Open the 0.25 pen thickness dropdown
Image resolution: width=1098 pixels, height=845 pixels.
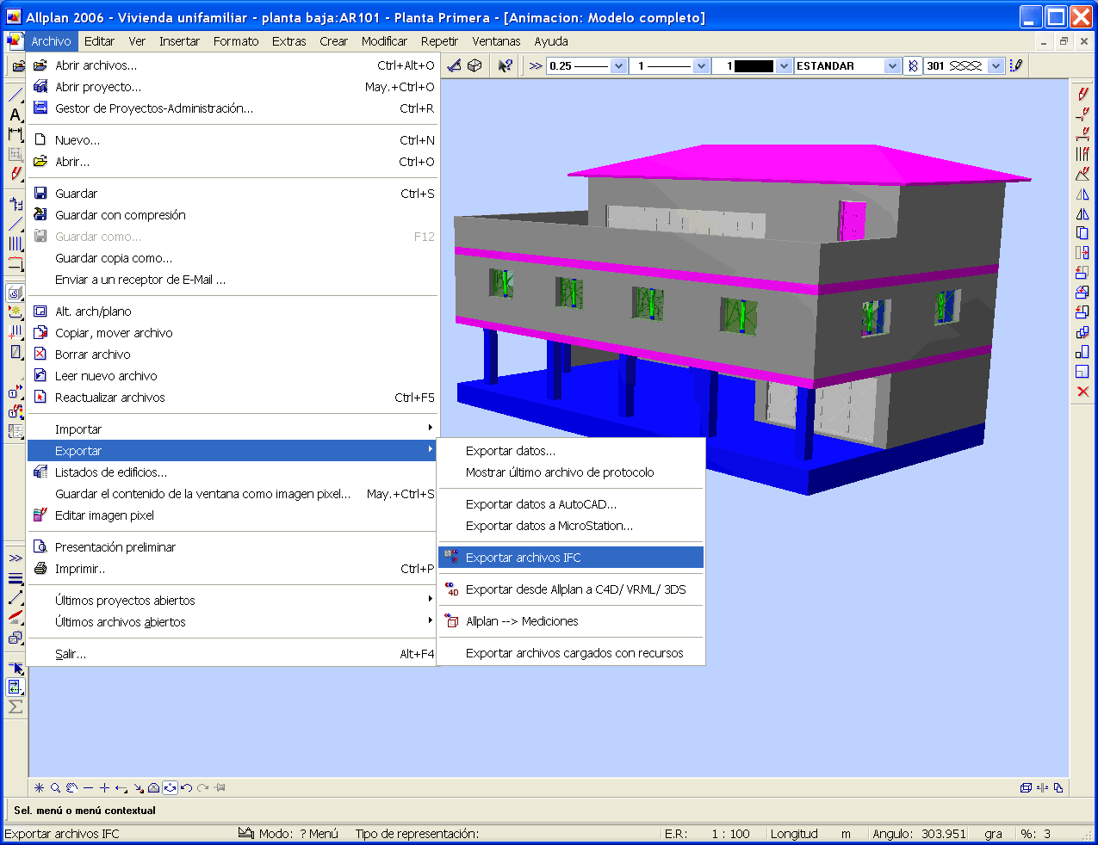618,65
